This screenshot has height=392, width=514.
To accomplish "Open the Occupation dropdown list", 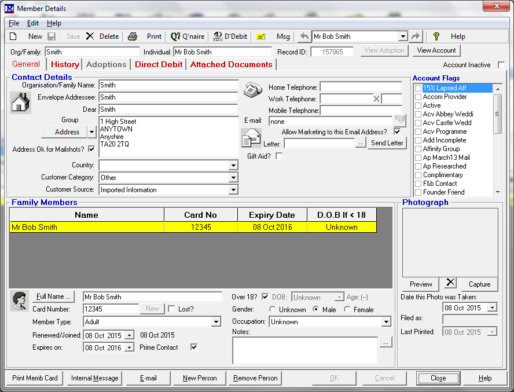I will click(386, 322).
